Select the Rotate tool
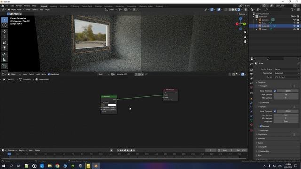The image size is (301, 169). click(4, 37)
